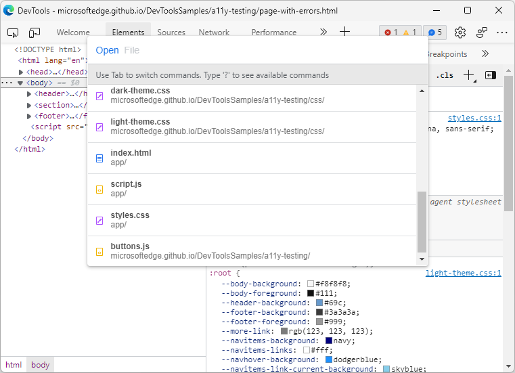The image size is (515, 373).
Task: Toggle device emulation icon
Action: click(34, 32)
